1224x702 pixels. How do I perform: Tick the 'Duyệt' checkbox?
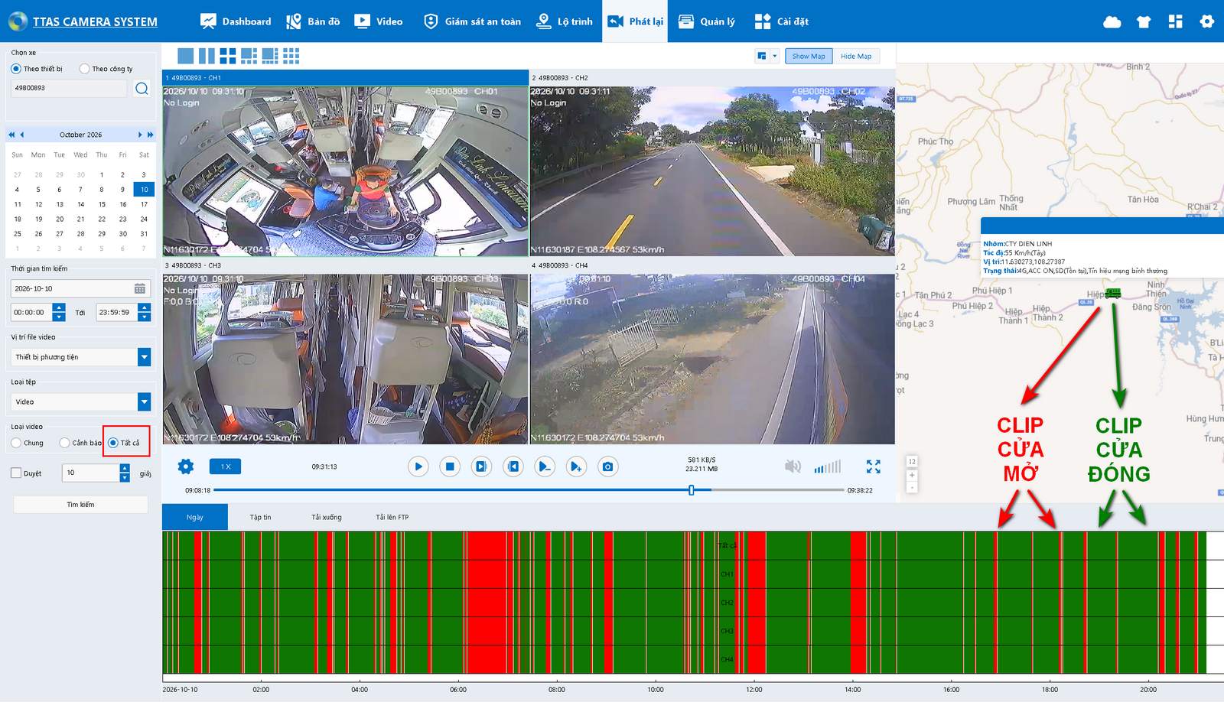pos(16,473)
